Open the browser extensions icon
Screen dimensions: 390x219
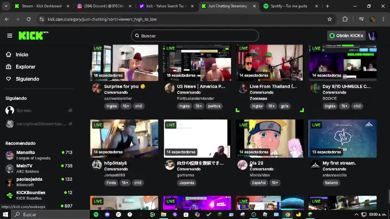(345, 19)
